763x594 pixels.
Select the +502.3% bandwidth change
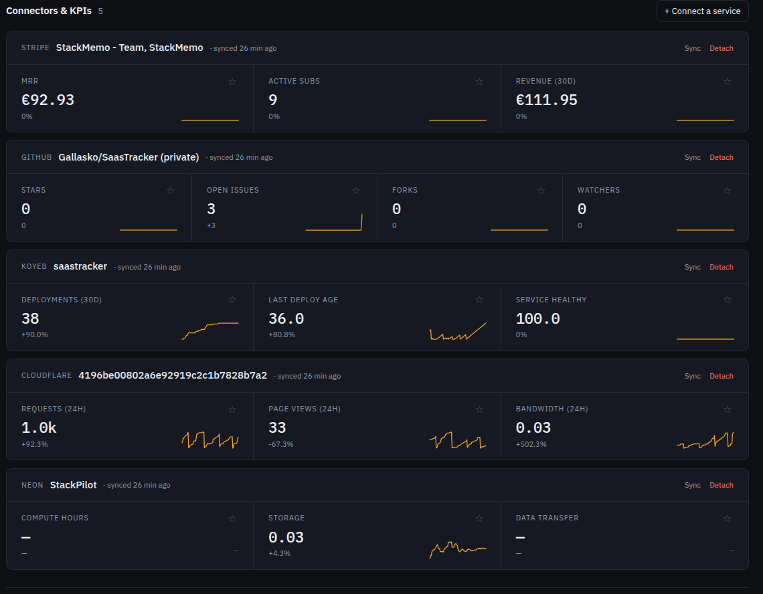pyautogui.click(x=531, y=444)
